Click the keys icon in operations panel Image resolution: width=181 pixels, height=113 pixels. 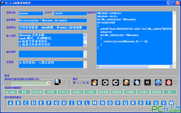148,83
